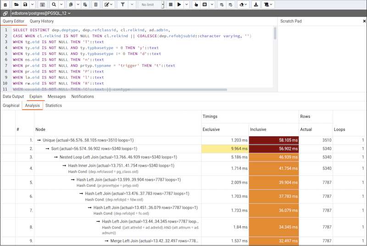Screen dimensions: 367x246
Task: Open the Notifications tab
Action: coord(83,96)
